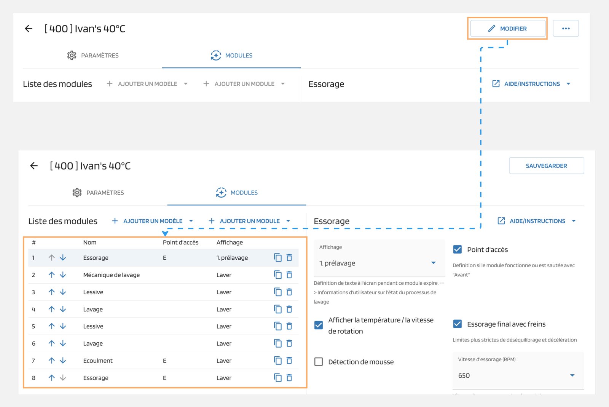Screen dimensions: 609x407
Task: Save changes with the SAUVEGARDER button
Action: point(546,166)
